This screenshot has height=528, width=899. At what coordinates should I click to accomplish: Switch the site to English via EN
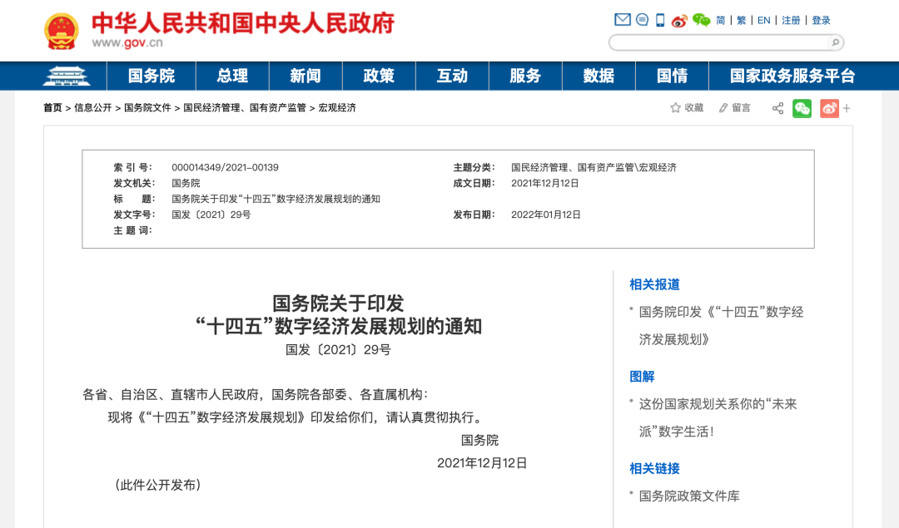pos(763,19)
